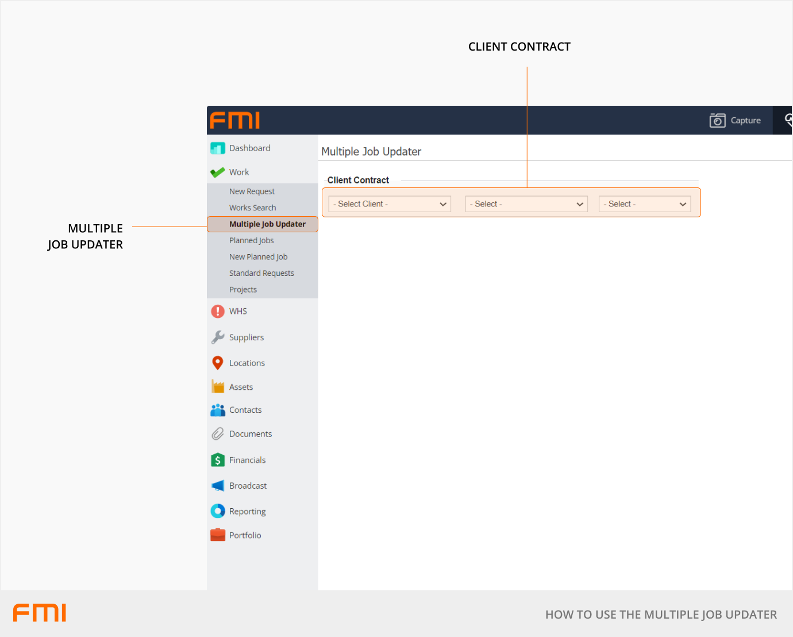Click the Locations map pin icon
The image size is (793, 637).
pos(218,363)
